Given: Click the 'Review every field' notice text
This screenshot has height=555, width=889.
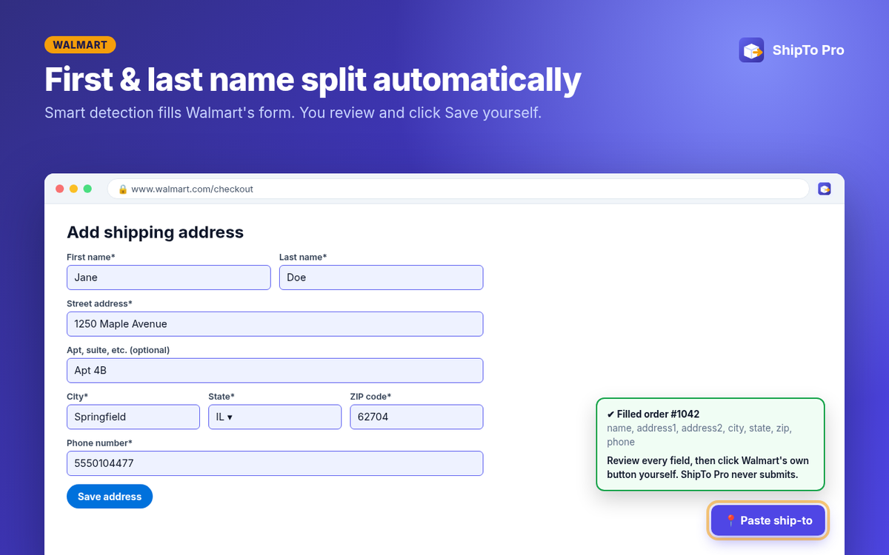Looking at the screenshot, I should click(x=707, y=468).
